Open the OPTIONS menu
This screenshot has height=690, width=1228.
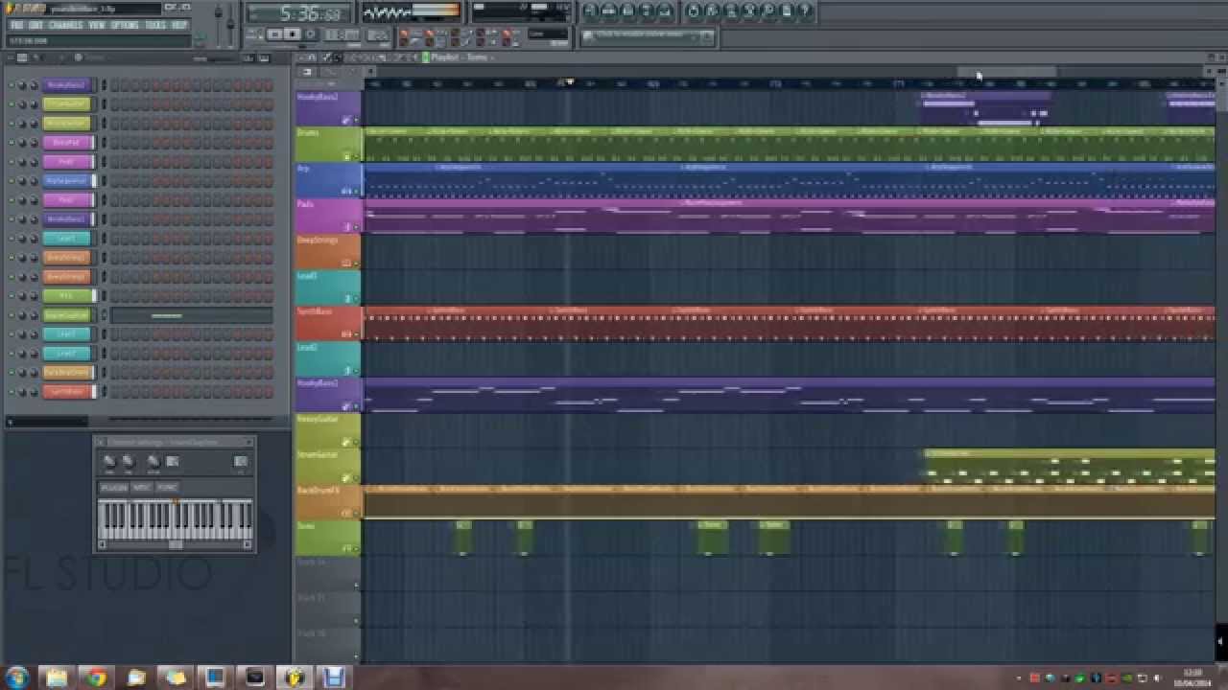(125, 25)
